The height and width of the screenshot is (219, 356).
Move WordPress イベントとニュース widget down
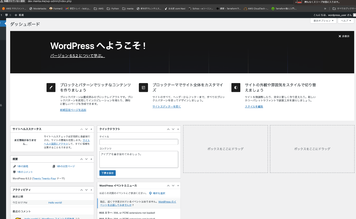173,186
